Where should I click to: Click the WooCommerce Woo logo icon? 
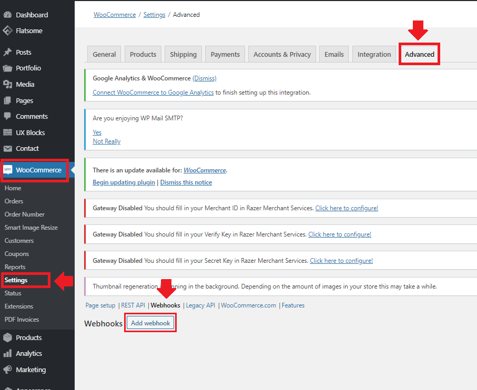coord(8,170)
